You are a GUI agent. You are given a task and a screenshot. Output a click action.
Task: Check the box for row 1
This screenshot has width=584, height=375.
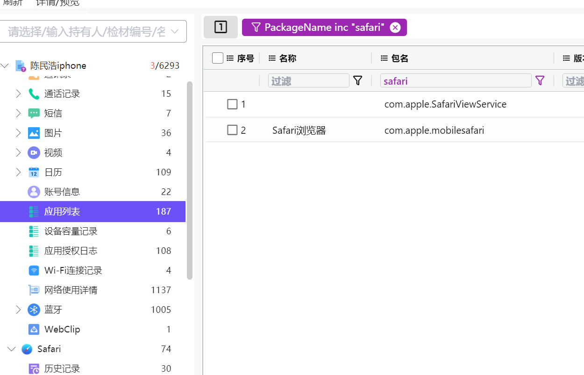coord(232,104)
